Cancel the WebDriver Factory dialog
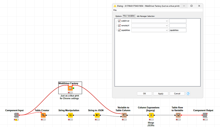220x127 pixels. [x=177, y=93]
